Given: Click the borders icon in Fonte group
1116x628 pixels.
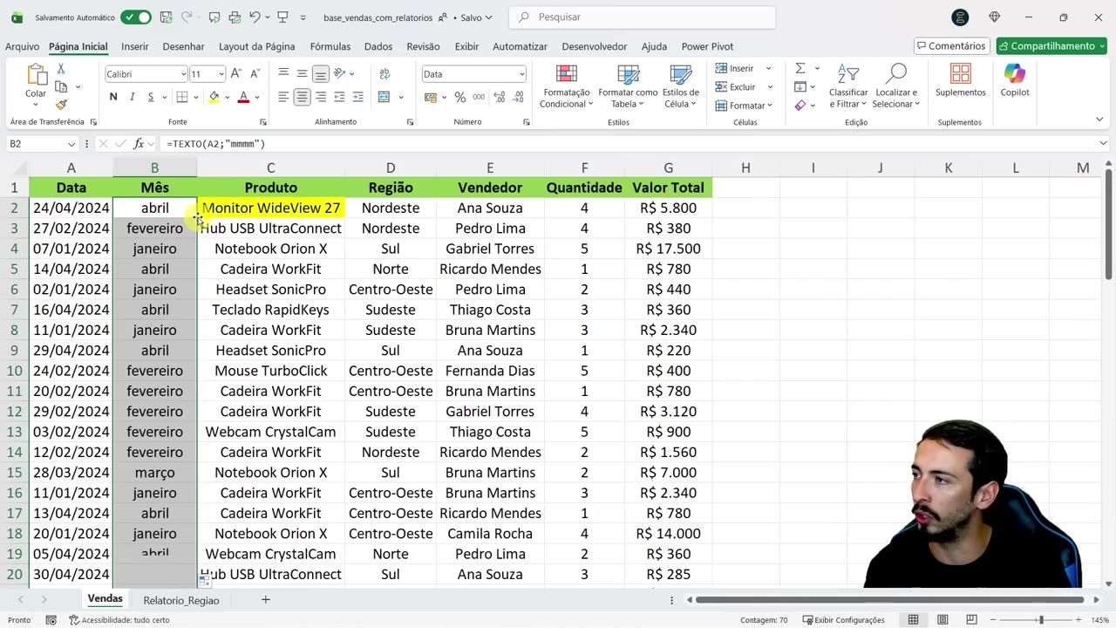Looking at the screenshot, I should coord(182,97).
